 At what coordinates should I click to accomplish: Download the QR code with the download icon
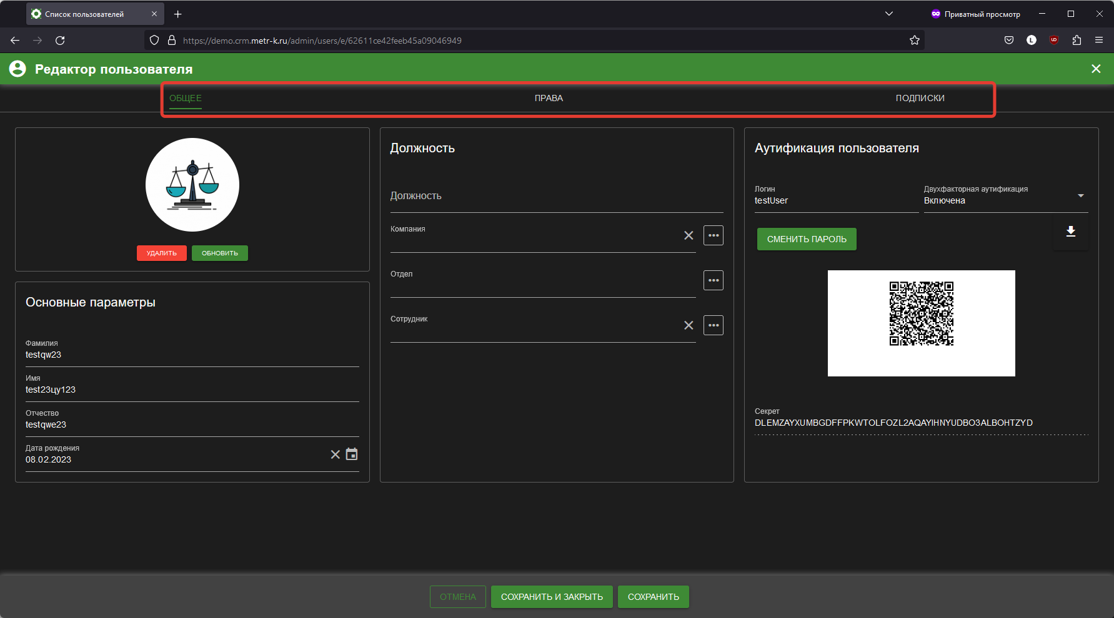pyautogui.click(x=1071, y=232)
